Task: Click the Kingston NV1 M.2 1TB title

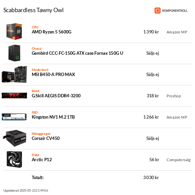Action: tap(53, 117)
